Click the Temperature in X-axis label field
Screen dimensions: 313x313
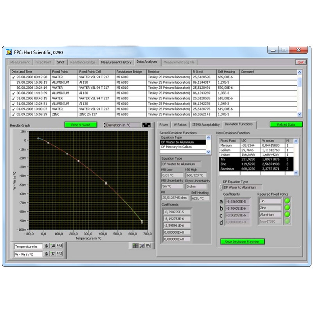click(x=28, y=247)
